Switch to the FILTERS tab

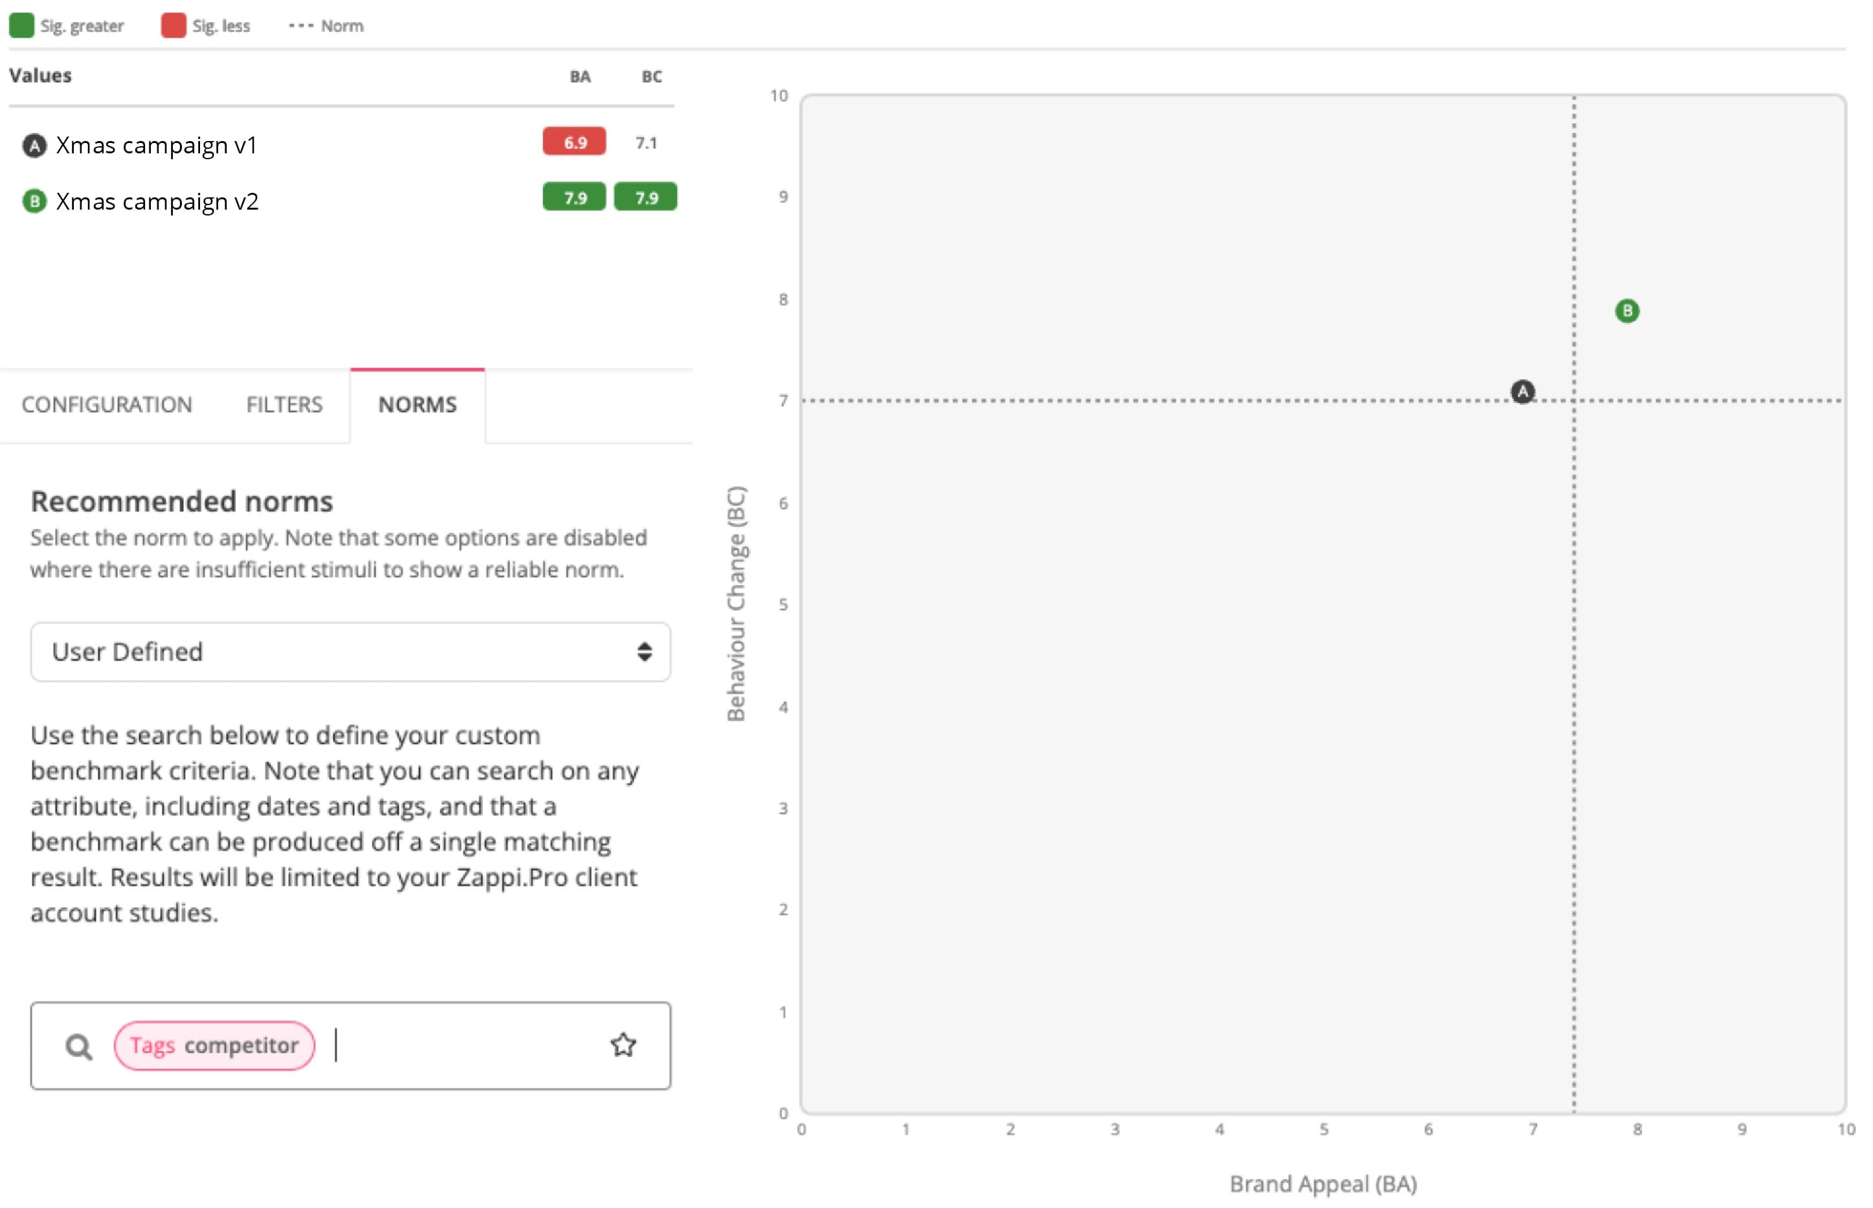pyautogui.click(x=284, y=405)
